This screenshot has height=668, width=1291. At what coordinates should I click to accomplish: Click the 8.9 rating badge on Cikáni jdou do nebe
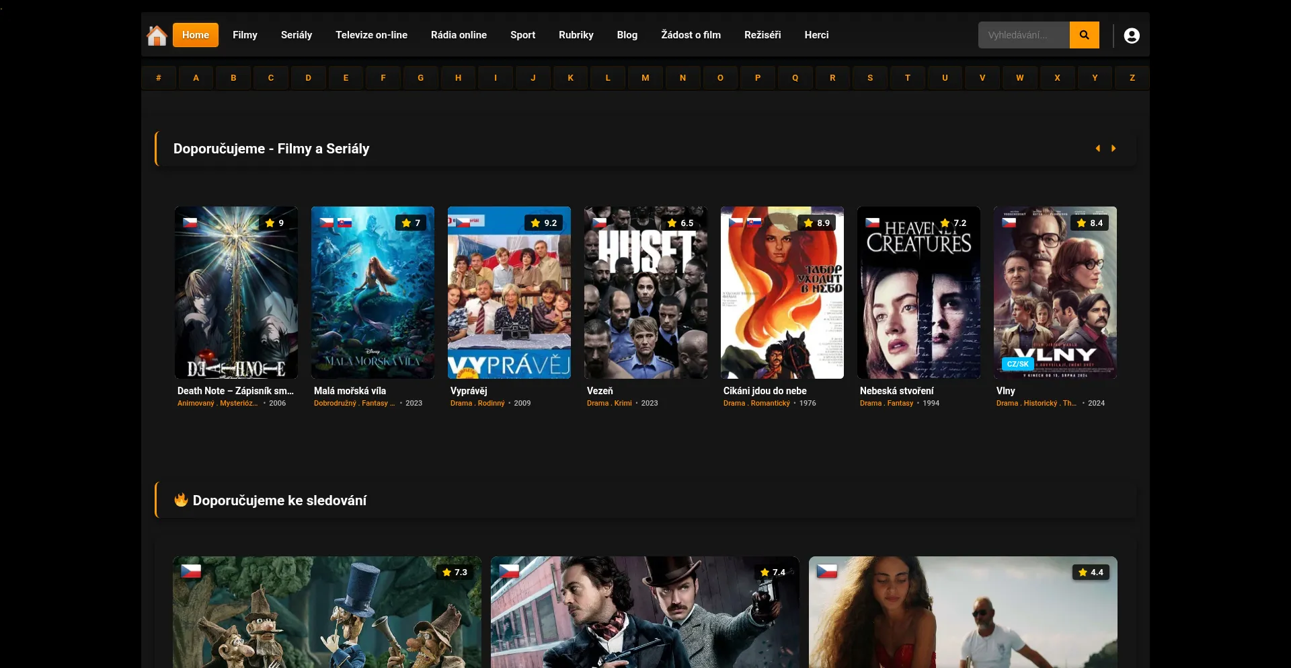click(x=817, y=223)
